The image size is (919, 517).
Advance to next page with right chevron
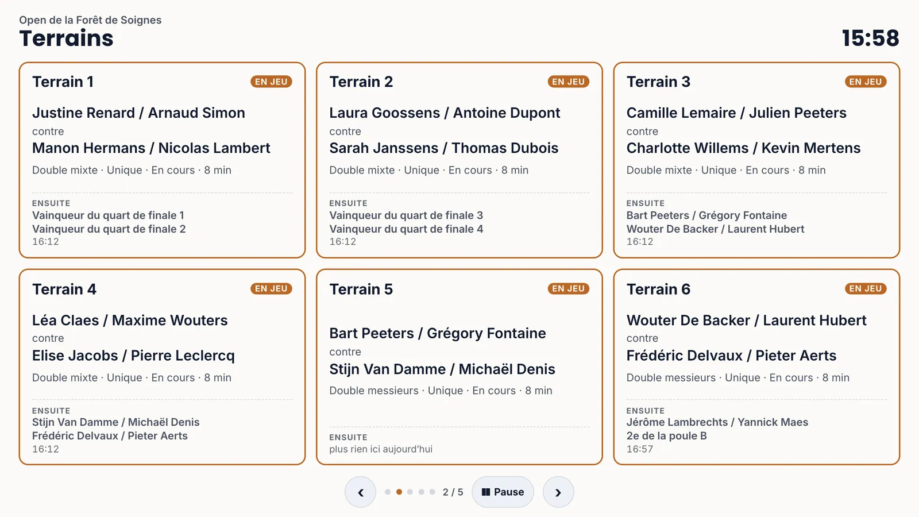point(558,492)
